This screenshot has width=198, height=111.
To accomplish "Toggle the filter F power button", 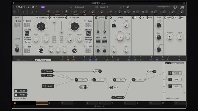I will tap(111, 18).
